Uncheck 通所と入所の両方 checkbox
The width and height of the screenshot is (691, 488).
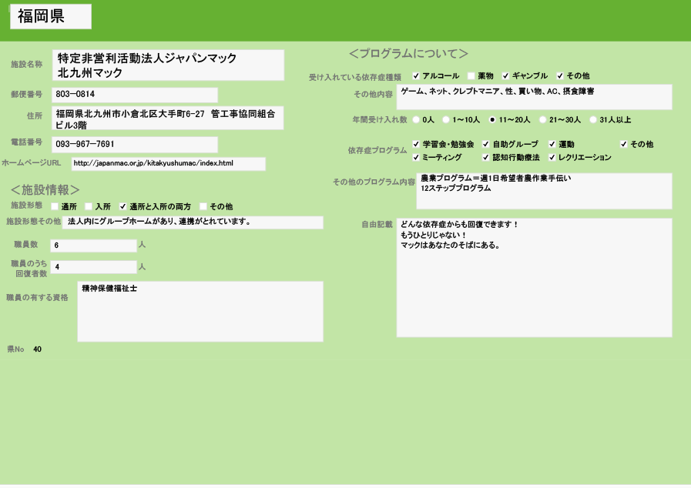pyautogui.click(x=122, y=207)
